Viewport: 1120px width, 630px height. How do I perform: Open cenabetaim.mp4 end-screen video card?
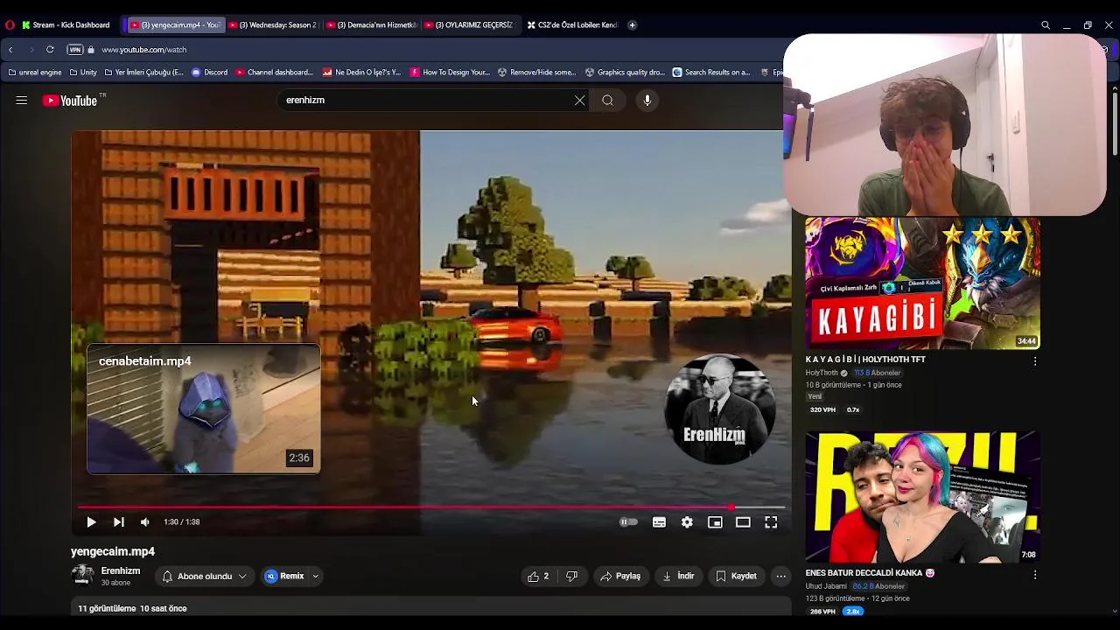[x=204, y=409]
